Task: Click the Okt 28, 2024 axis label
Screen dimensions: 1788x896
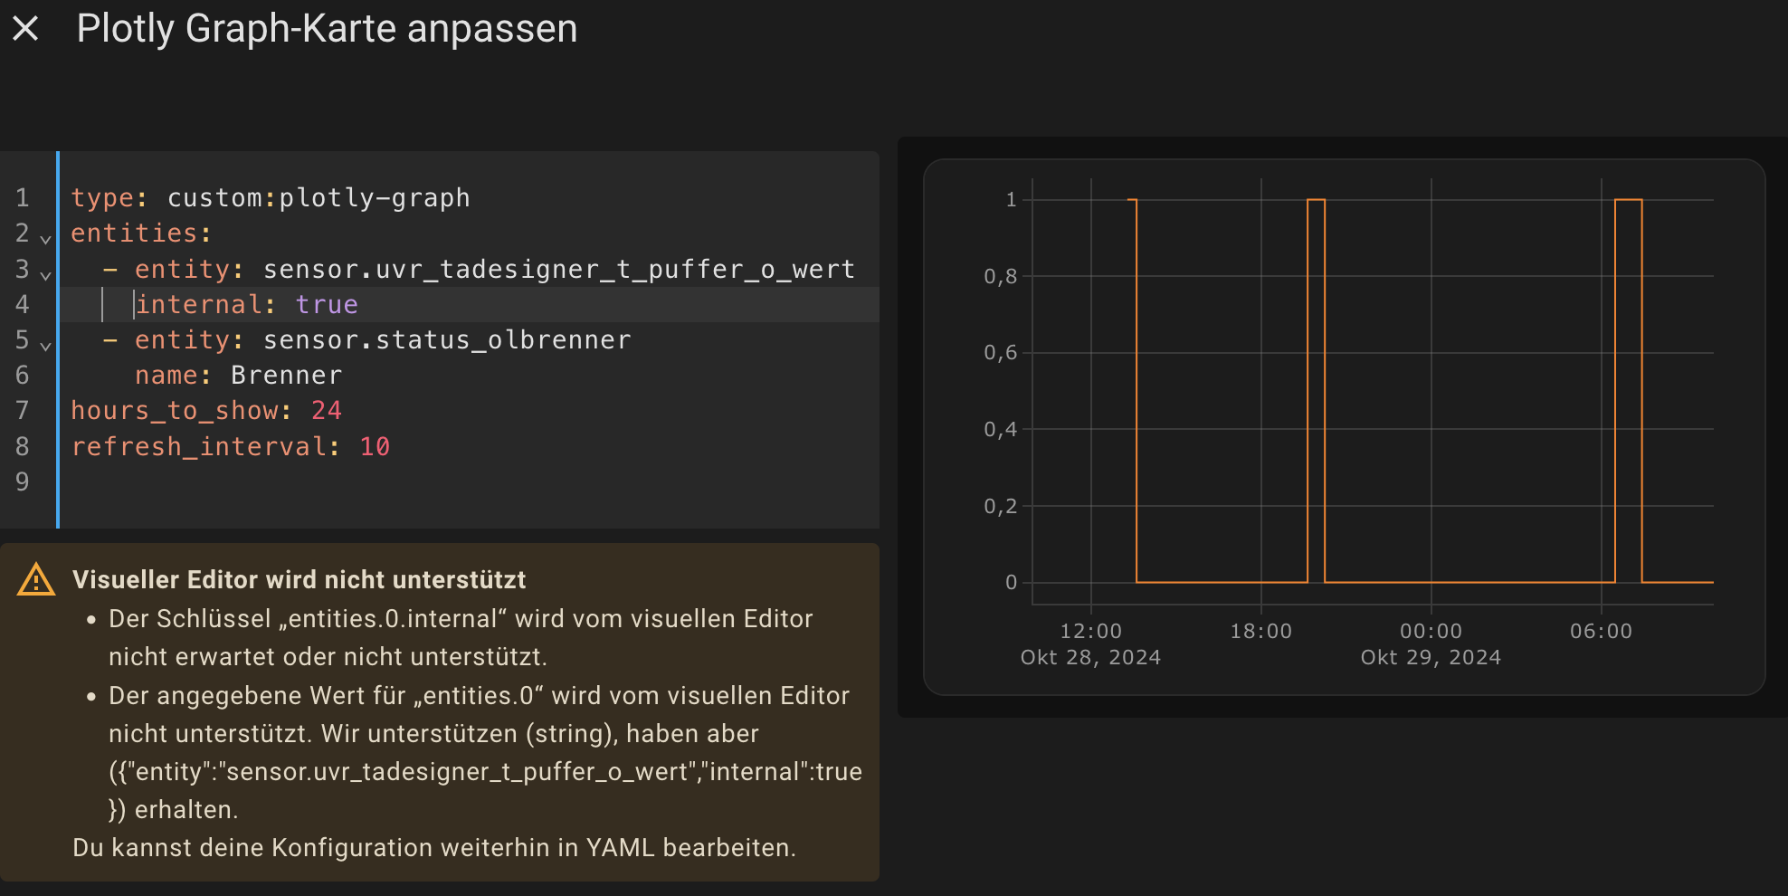Action: (1089, 657)
